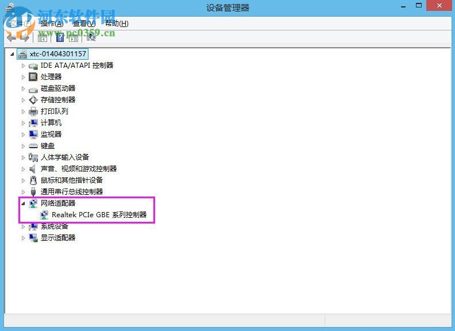Expand the IDE ATA/ATAPI 控制器 node
This screenshot has width=455, height=331.
click(23, 66)
